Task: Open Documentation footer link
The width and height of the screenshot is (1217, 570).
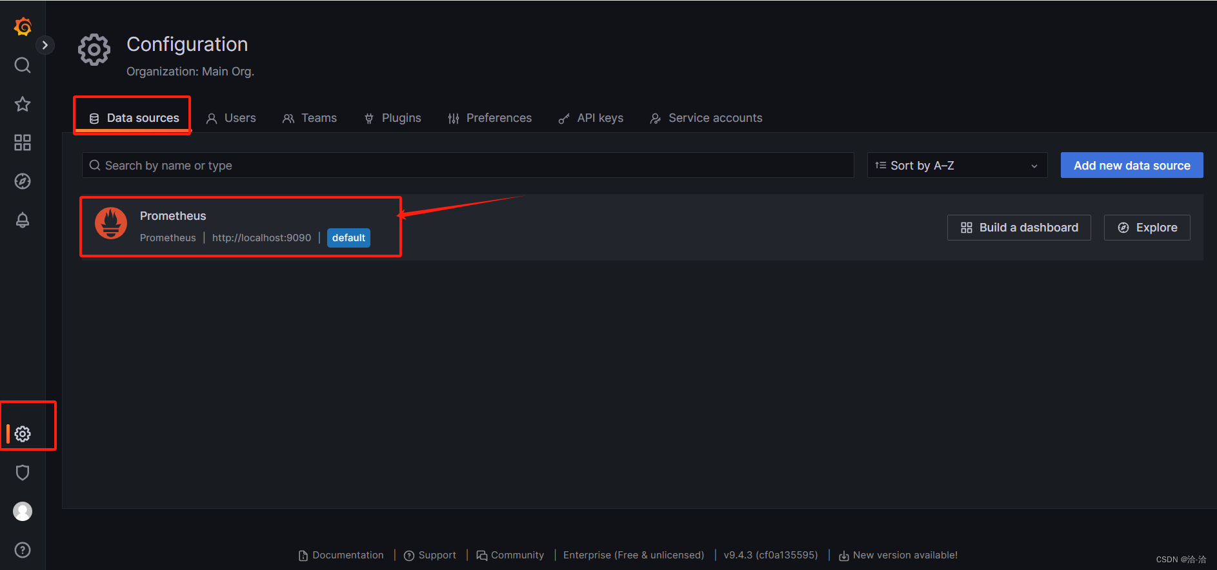Action: 341,555
